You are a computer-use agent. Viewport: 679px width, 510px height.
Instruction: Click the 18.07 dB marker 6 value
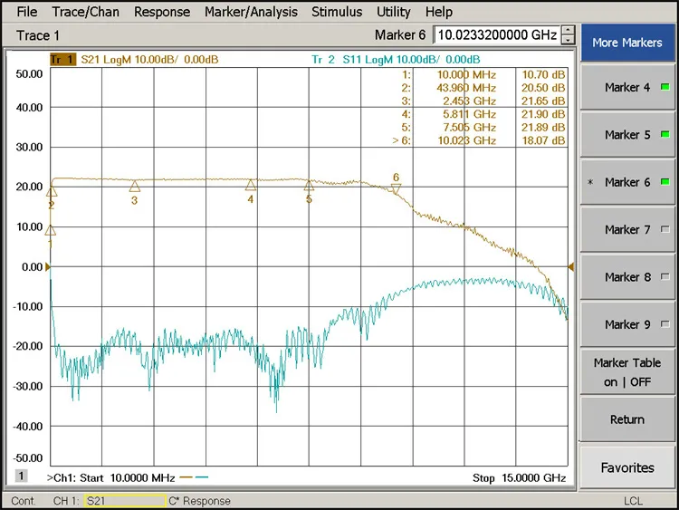[x=543, y=140]
